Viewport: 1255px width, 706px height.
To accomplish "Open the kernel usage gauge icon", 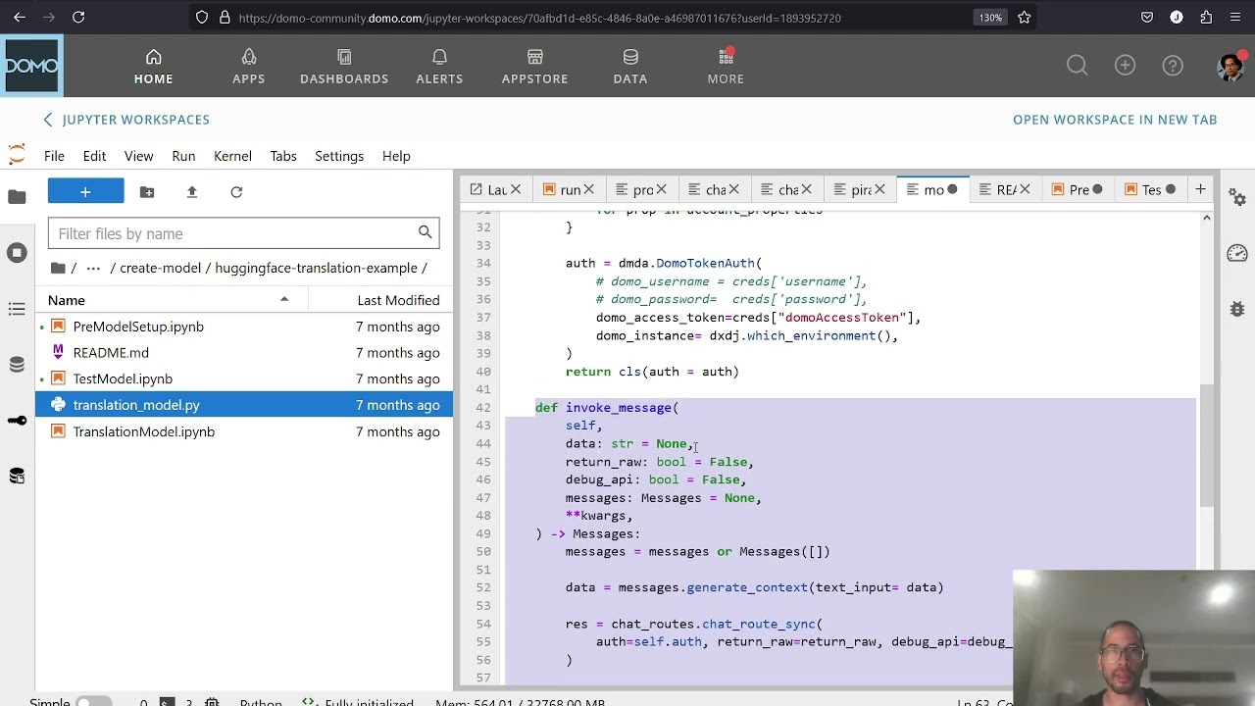I will 1237,253.
